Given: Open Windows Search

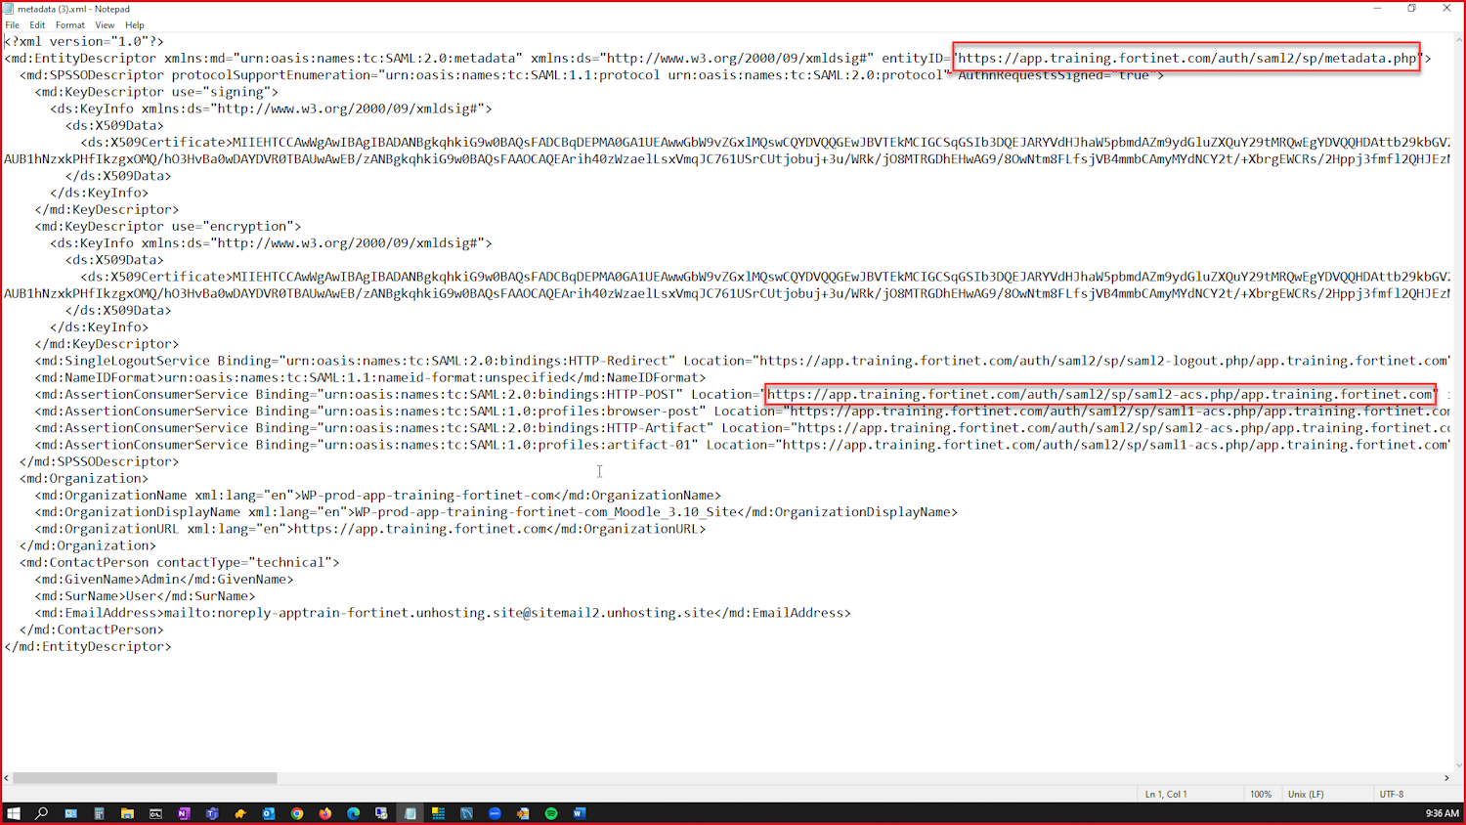Looking at the screenshot, I should point(41,812).
